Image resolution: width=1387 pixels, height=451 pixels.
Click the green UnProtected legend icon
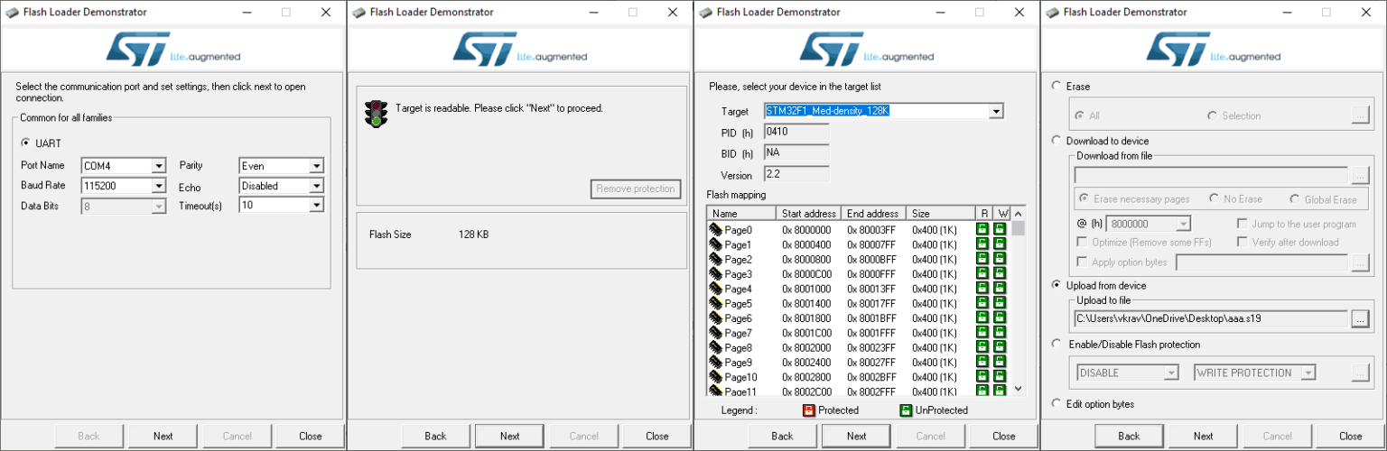[906, 410]
